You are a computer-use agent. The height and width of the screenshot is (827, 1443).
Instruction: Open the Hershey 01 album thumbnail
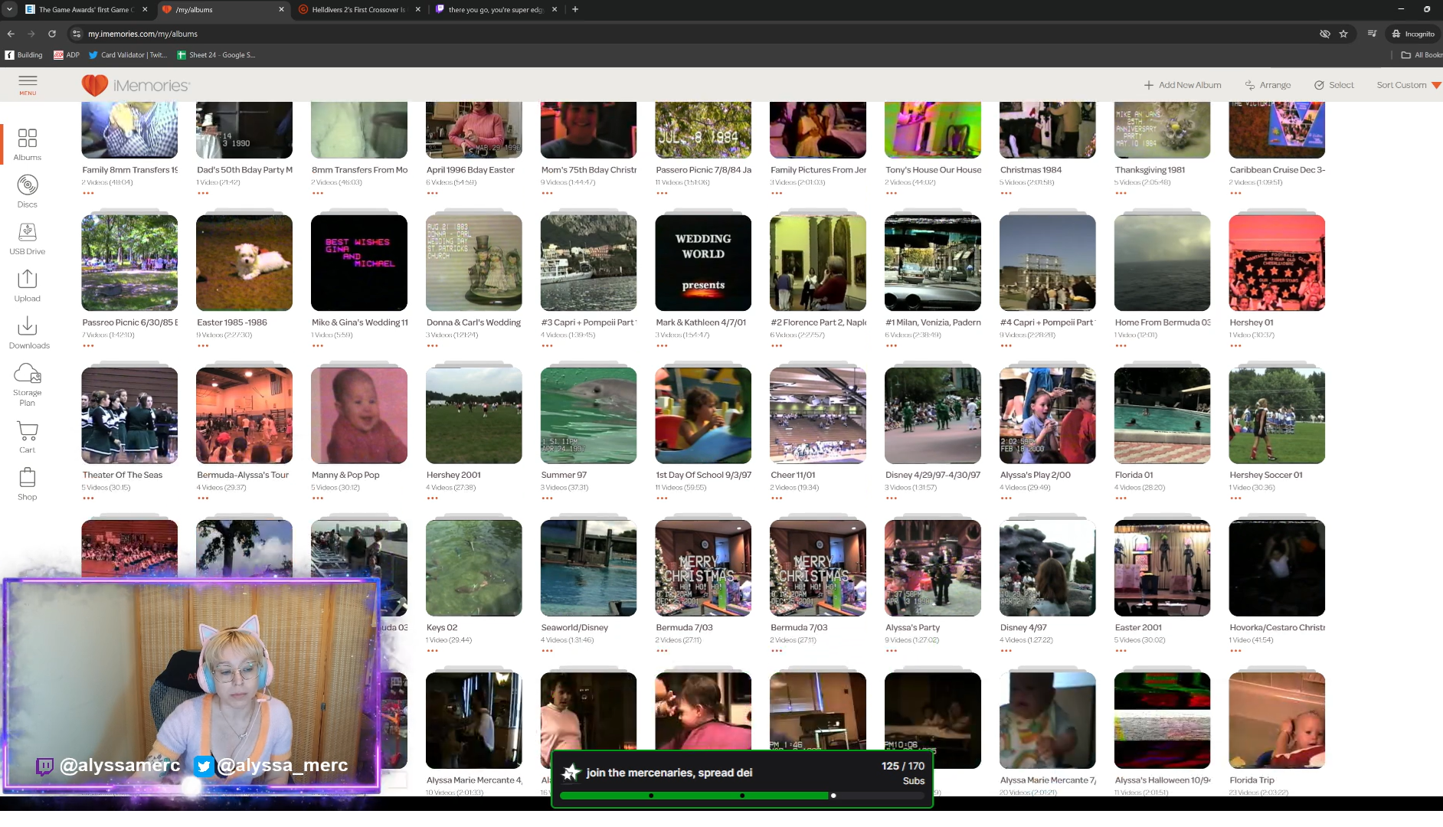1277,263
